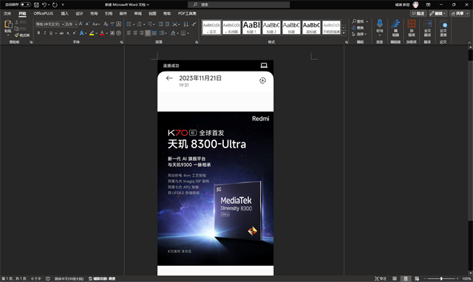Click the Center alignment icon

coord(135,33)
